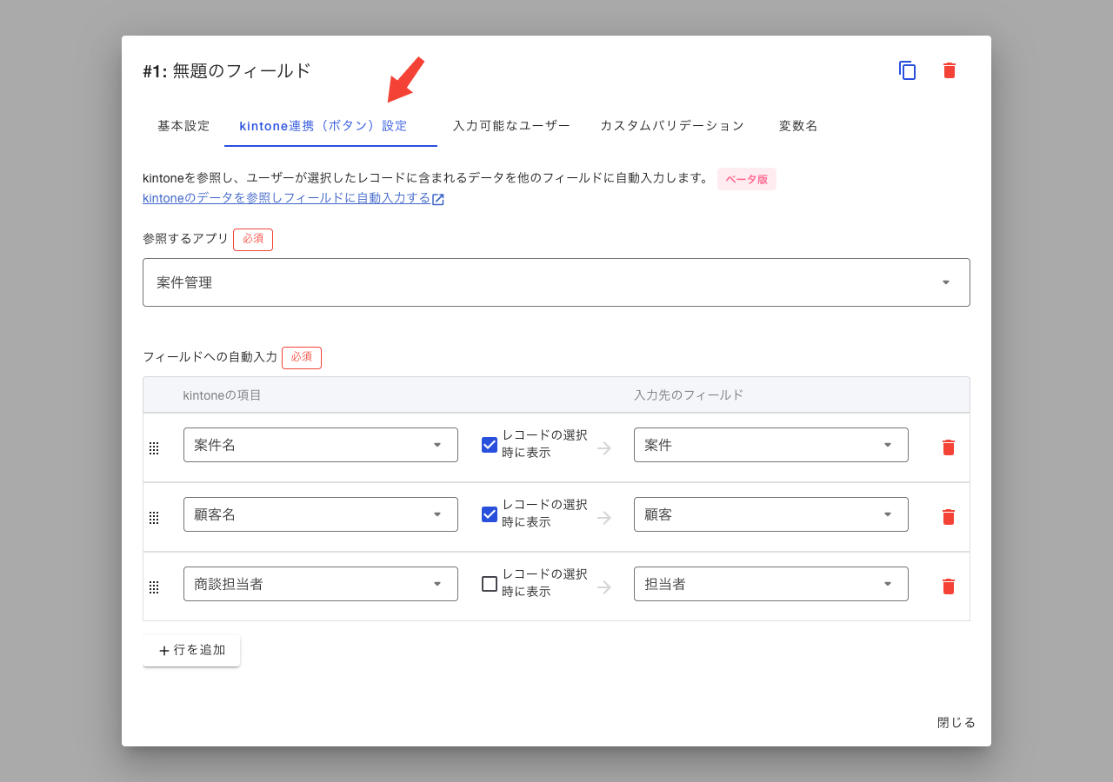The image size is (1113, 782).
Task: Click the #1: 無題のフィールド title
Action: [x=227, y=71]
